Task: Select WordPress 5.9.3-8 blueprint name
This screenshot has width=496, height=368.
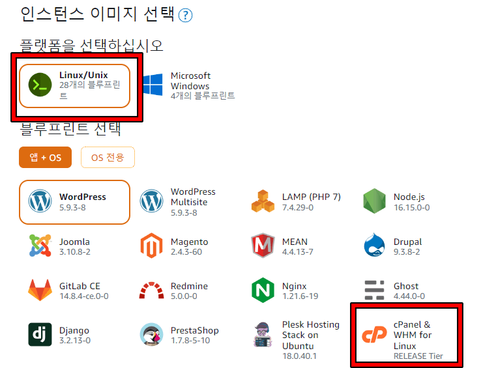Action: pyautogui.click(x=83, y=197)
